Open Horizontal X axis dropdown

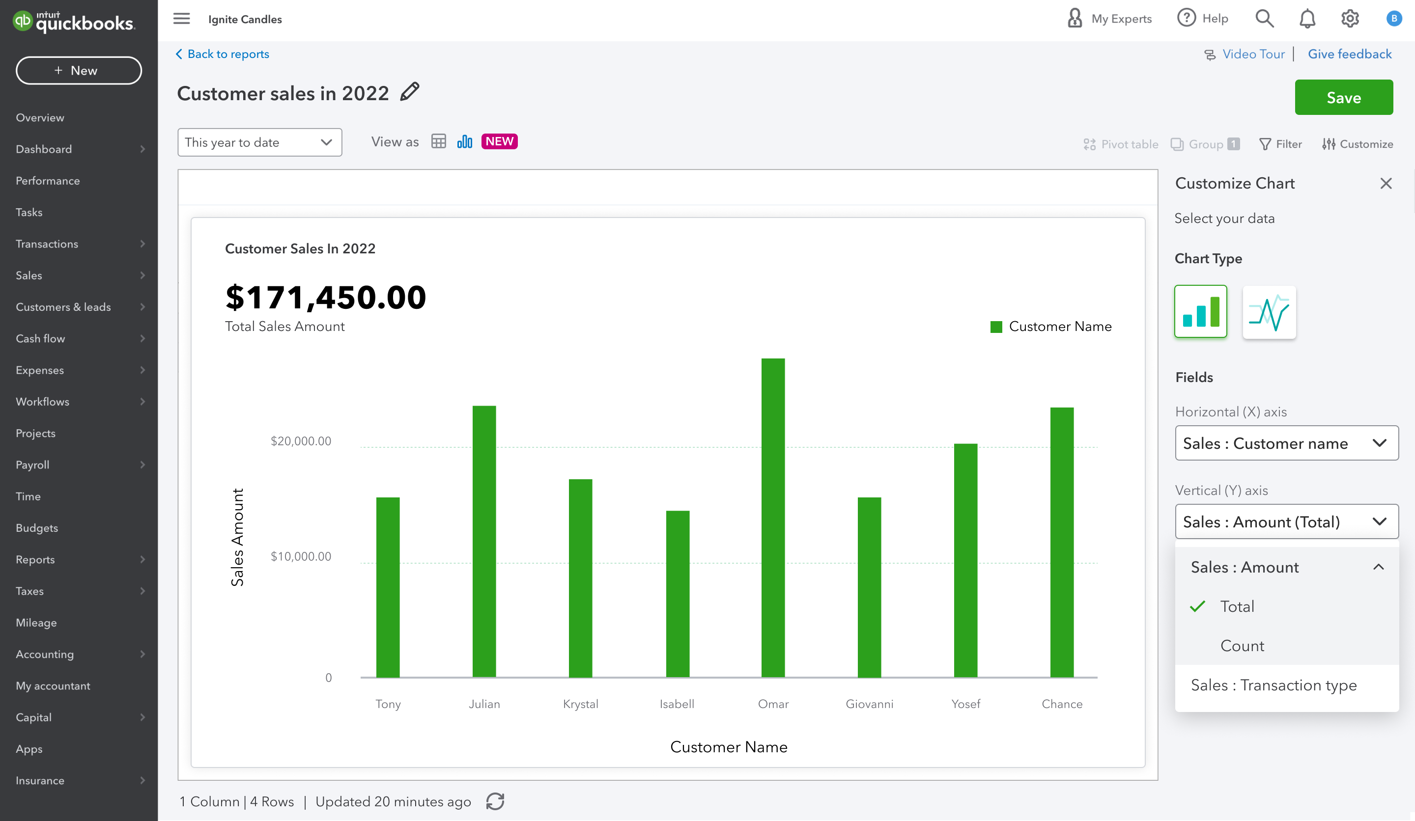pos(1286,443)
